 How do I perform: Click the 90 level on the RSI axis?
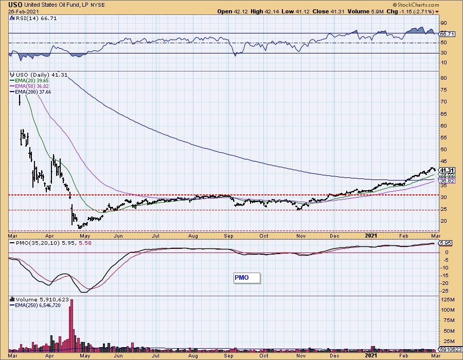coord(443,23)
